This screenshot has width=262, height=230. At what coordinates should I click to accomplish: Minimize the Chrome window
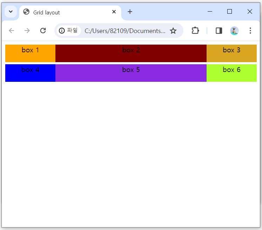[x=210, y=12]
